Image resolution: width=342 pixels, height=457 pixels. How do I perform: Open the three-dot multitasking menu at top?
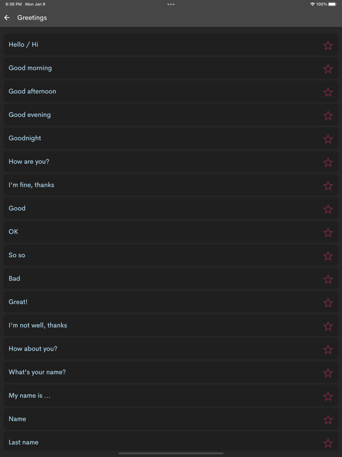point(171,4)
